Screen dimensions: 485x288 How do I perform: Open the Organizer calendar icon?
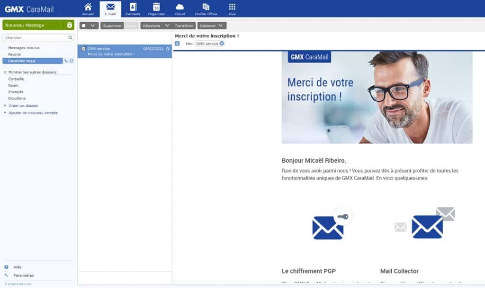click(x=156, y=9)
